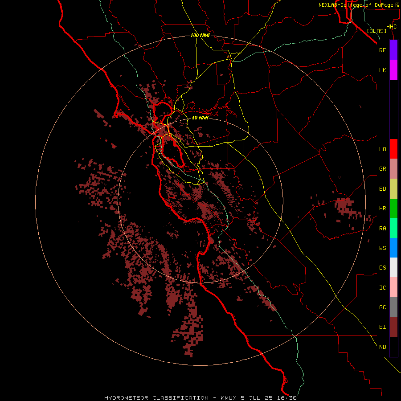Click the 100 NMI range ring label

200,35
